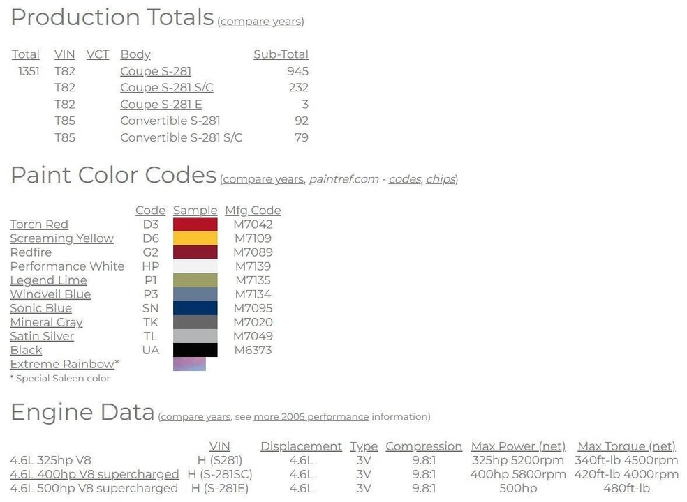Click the Redfire color sample
This screenshot has width=687, height=502.
pos(195,252)
